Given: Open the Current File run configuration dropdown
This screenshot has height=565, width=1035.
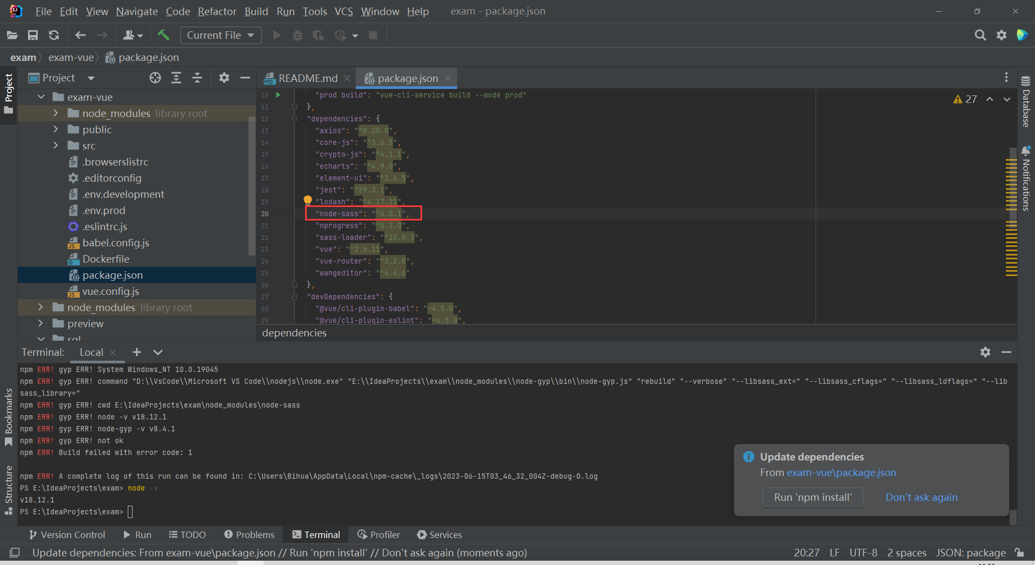Looking at the screenshot, I should (220, 35).
